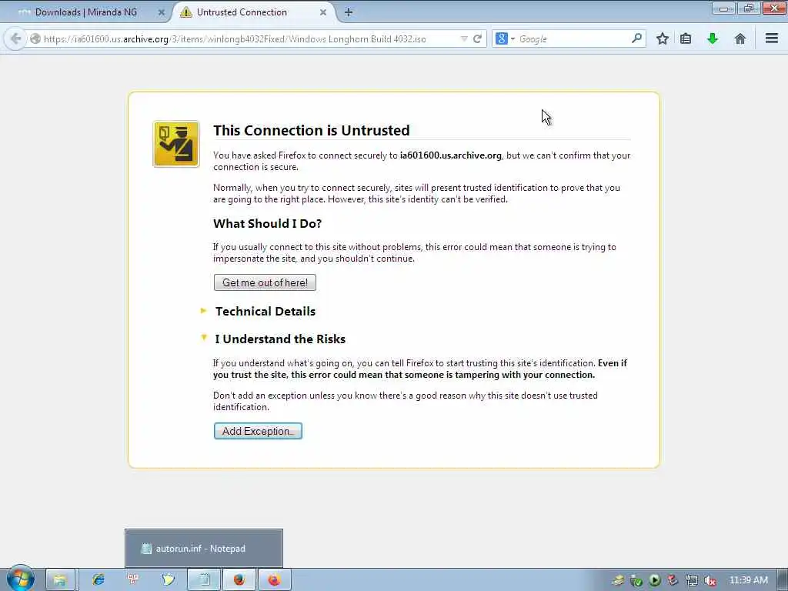Click the Add Exception button
This screenshot has width=788, height=591.
(258, 431)
